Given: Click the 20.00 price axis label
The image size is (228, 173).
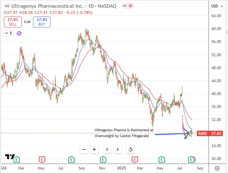Looking at the screenshot, I should (x=216, y=159).
